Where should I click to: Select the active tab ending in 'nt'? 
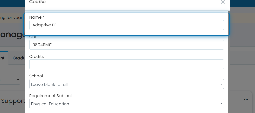(x=4, y=58)
